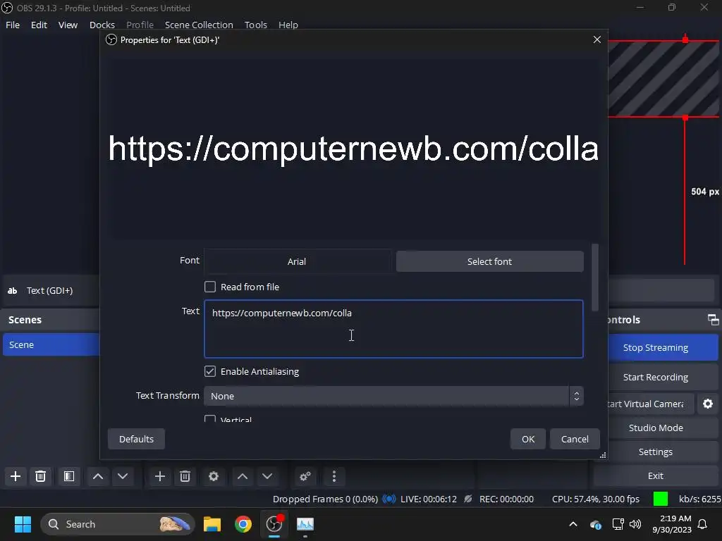Click the Windows taskbar Search box
722x541 pixels.
point(118,524)
